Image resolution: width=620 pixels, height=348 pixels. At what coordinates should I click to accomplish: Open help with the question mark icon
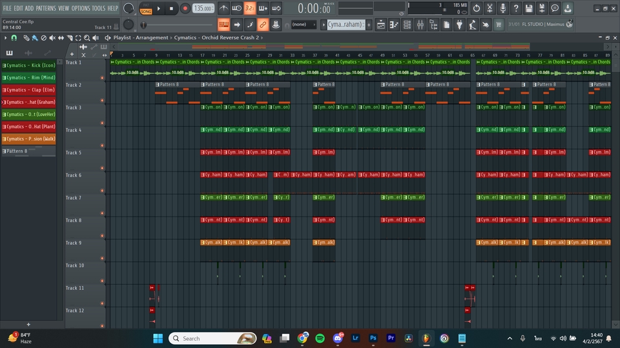(515, 8)
